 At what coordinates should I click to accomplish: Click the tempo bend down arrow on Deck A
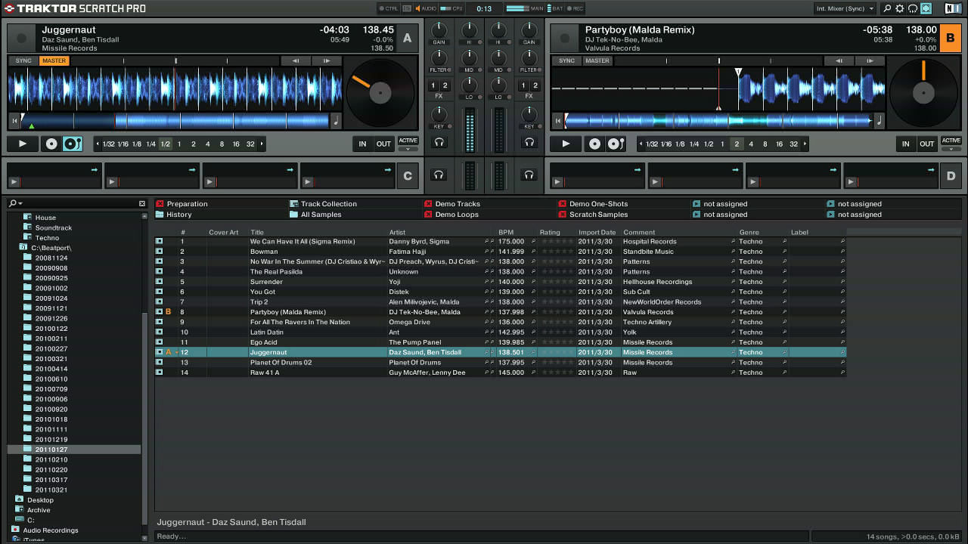[x=296, y=60]
